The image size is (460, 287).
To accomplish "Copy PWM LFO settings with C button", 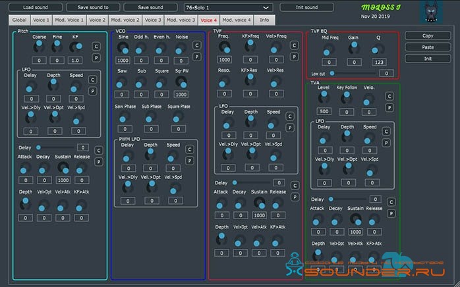I will pyautogui.click(x=190, y=149).
